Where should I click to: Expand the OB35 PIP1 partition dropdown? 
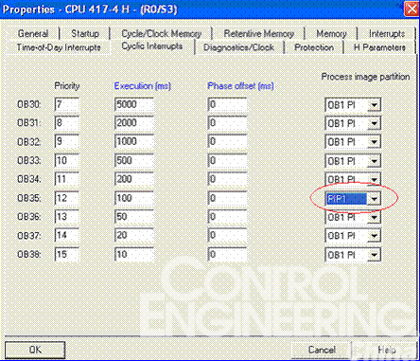pos(375,199)
